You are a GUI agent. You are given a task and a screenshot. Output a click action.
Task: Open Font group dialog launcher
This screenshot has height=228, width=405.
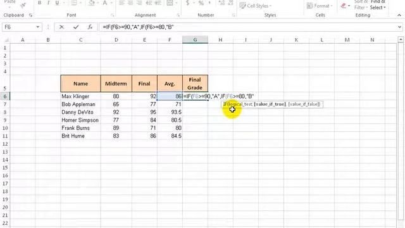113,15
